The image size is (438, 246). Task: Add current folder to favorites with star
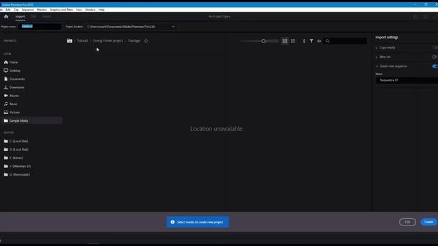146,41
